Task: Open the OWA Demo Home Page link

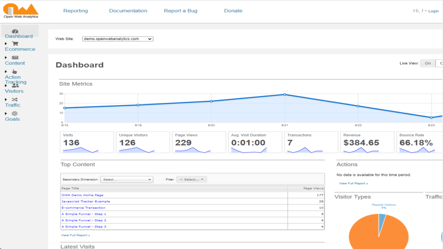Action: click(82, 195)
